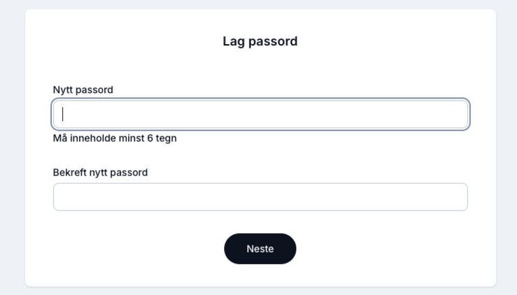This screenshot has height=295, width=517.
Task: Click the Bekreft nytt passord label
Action: click(x=100, y=173)
